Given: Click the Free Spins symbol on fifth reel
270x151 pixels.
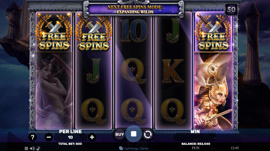Looking at the screenshot, I should (x=213, y=32).
